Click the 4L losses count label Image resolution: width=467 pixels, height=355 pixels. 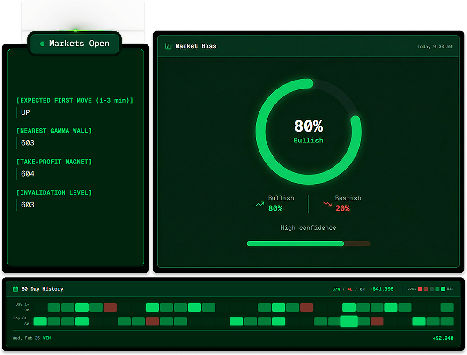click(349, 289)
